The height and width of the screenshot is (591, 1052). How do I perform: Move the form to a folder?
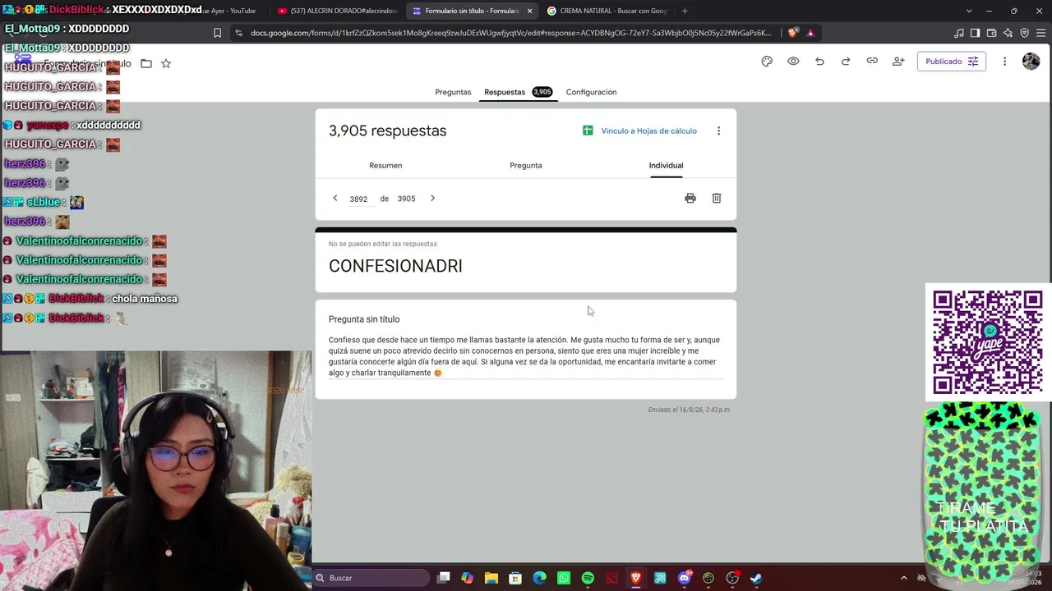tap(146, 63)
